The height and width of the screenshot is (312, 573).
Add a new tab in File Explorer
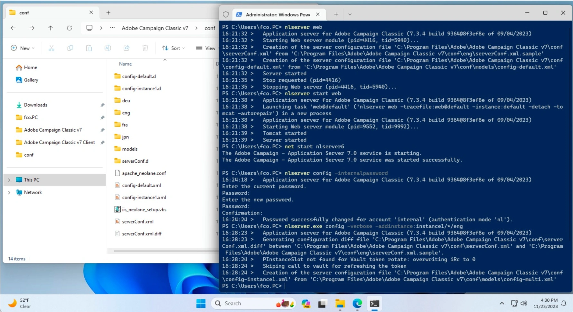(108, 13)
